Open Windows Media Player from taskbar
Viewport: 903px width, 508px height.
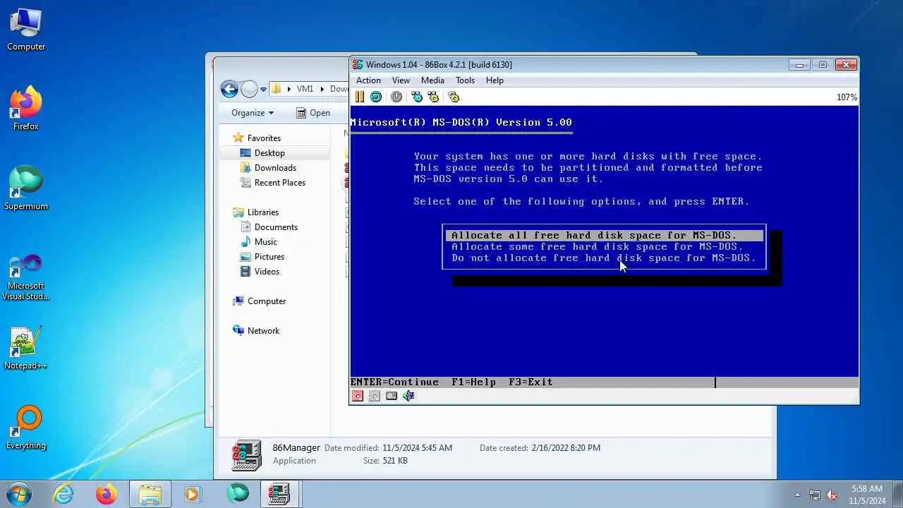point(193,494)
